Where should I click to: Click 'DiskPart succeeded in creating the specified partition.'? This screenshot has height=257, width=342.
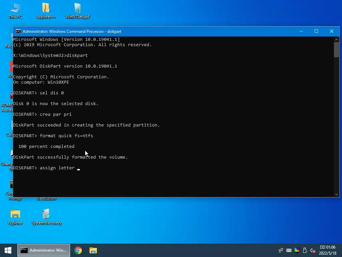(x=87, y=125)
